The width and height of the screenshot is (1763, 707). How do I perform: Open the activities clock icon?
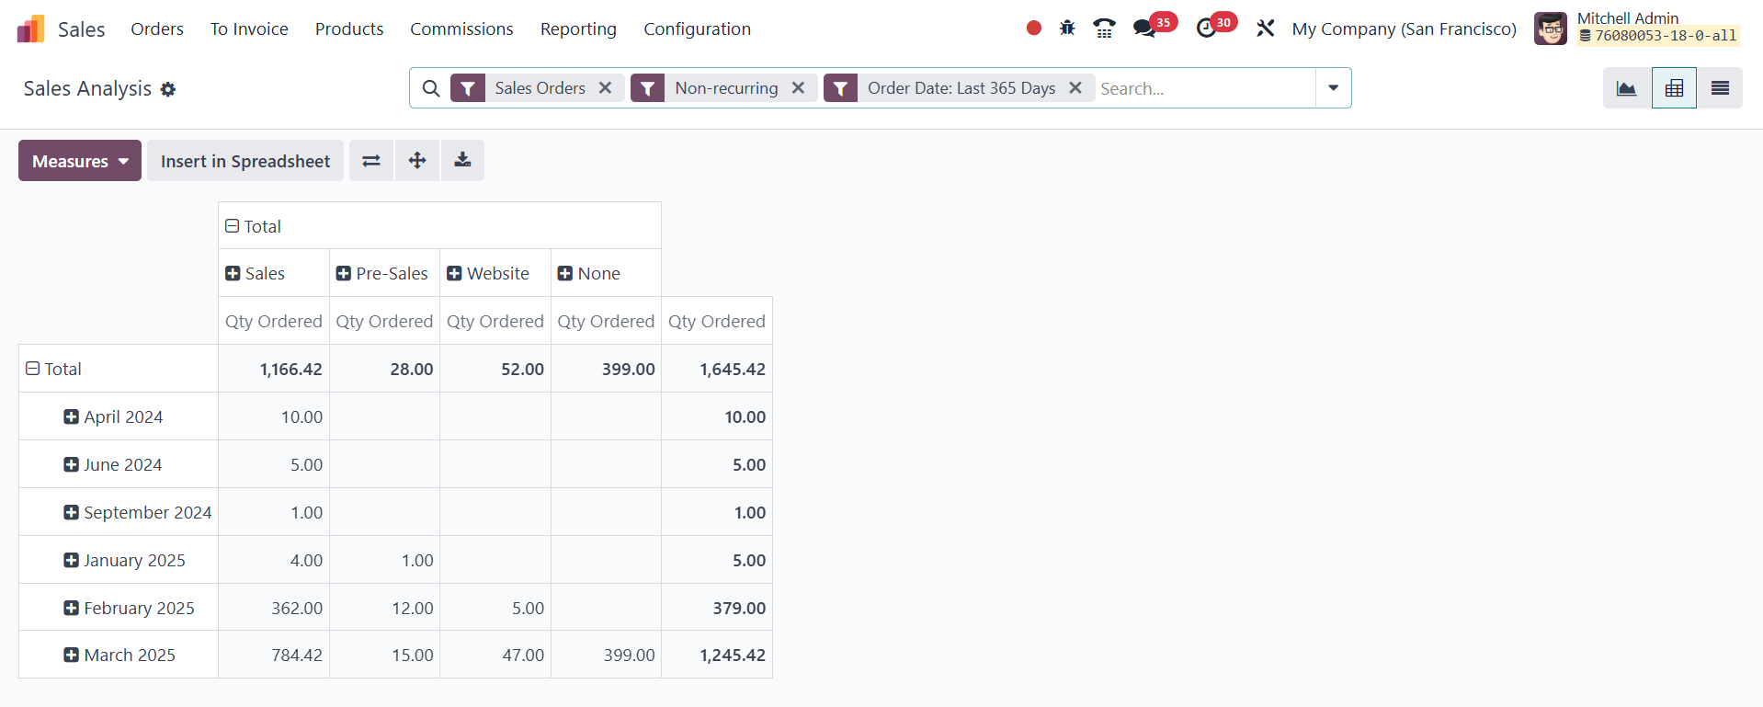click(1206, 29)
